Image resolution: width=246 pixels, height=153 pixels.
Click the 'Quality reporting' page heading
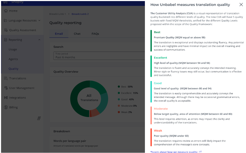pos(65,23)
